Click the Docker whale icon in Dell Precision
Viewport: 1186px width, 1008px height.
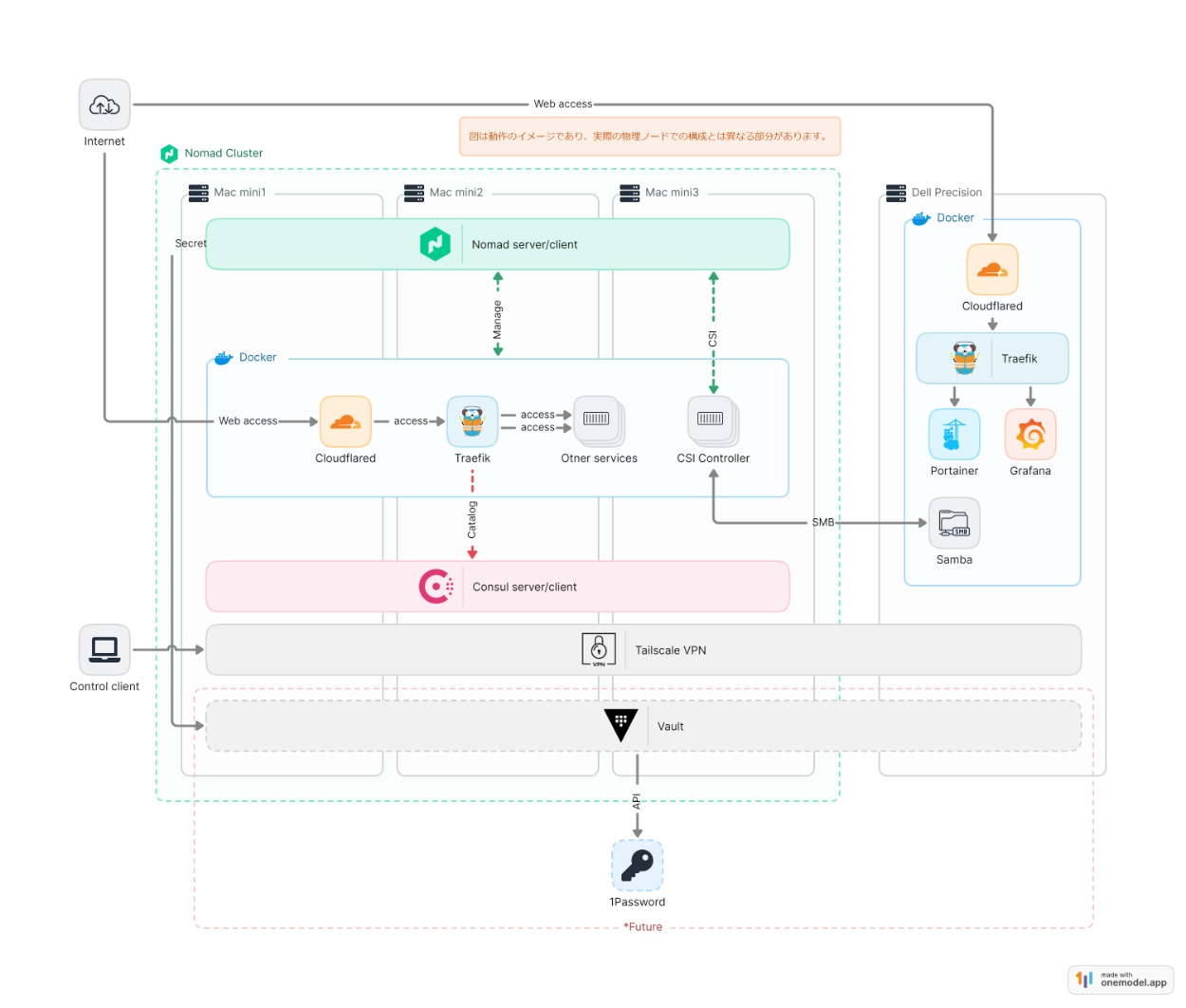pyautogui.click(x=921, y=218)
